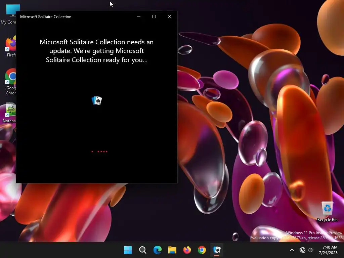The height and width of the screenshot is (258, 344).
Task: Click the Microsoft Solitaire Collection title text
Action: click(x=46, y=17)
